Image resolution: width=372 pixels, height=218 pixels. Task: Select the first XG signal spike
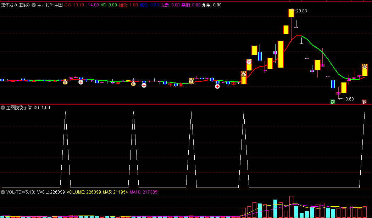[x=66, y=150]
